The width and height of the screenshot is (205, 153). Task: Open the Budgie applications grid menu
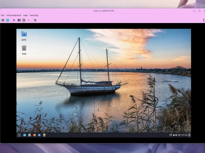click(19, 135)
